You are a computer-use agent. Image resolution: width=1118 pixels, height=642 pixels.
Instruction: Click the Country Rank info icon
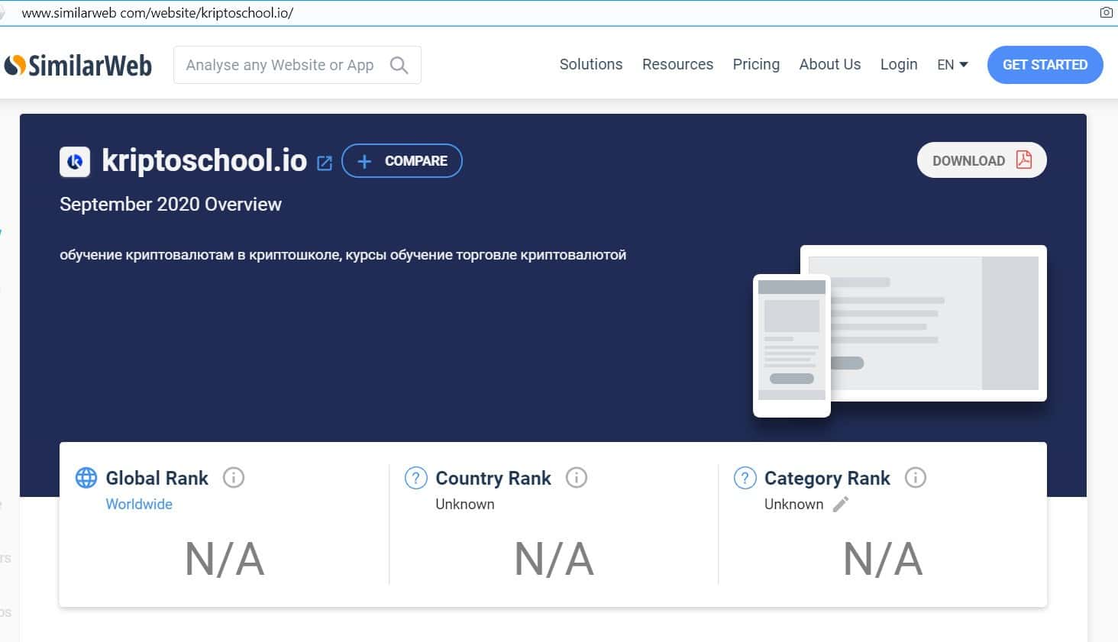pos(576,478)
